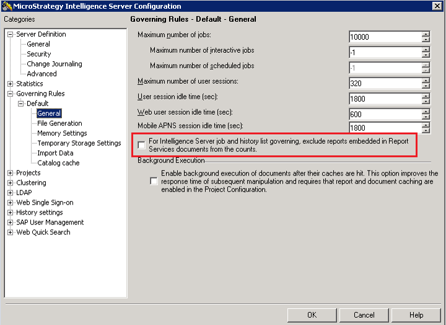This screenshot has width=446, height=325.
Task: Select Web Single Sign-on label
Action: [x=45, y=203]
